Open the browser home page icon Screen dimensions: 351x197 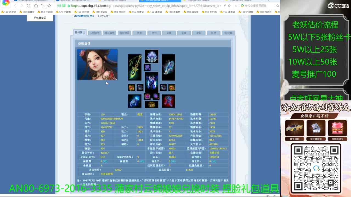36,6
